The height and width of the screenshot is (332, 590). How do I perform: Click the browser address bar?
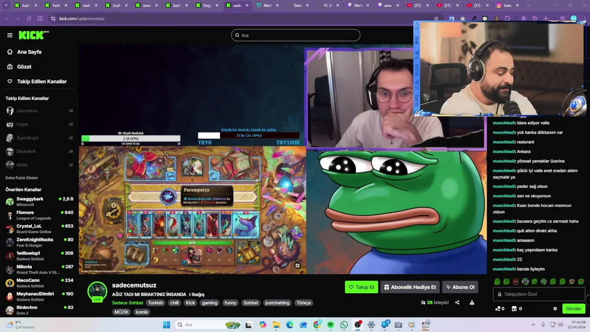click(x=244, y=18)
